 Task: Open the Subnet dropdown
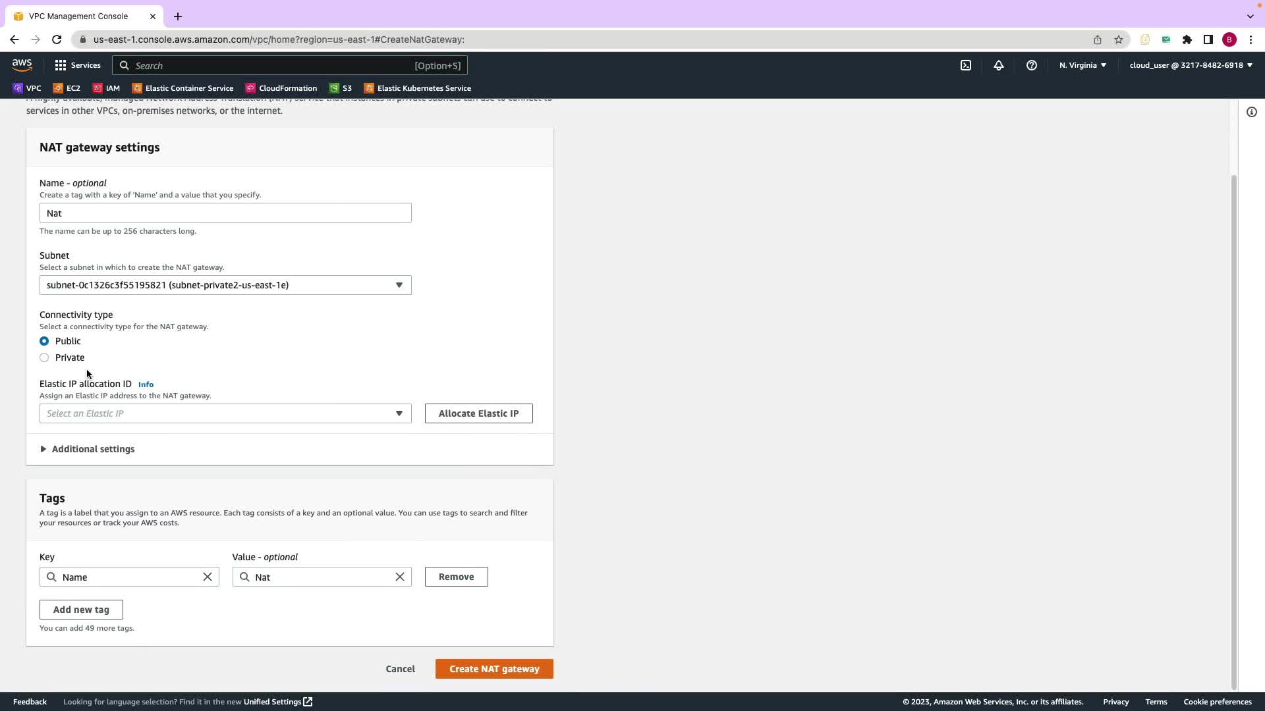pyautogui.click(x=225, y=285)
